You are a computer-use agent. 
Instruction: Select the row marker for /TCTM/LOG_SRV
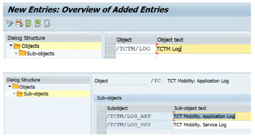click(102, 125)
